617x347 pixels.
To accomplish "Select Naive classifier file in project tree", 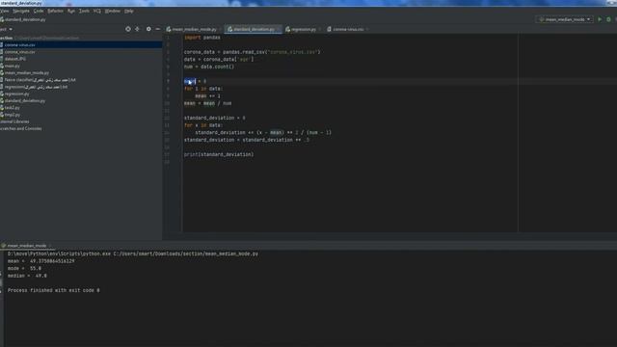I will coord(40,80).
